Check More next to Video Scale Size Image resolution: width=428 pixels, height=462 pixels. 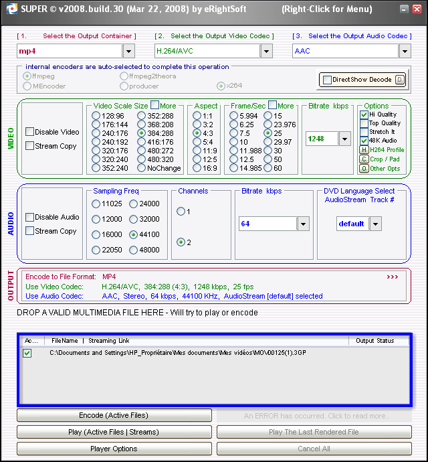coord(154,105)
